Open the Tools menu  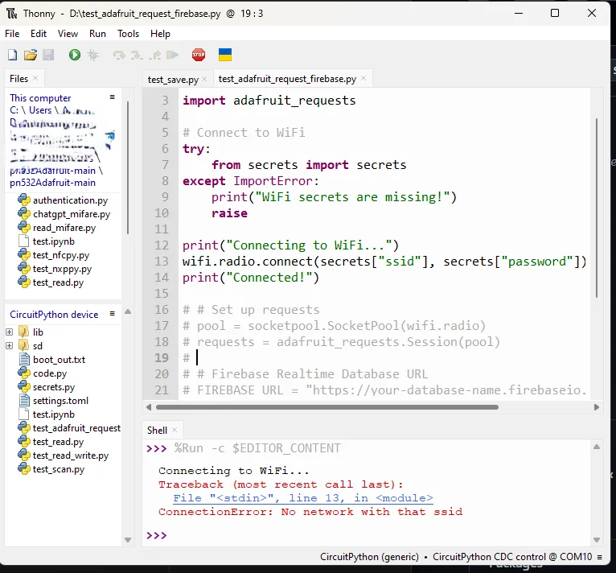[x=128, y=34]
